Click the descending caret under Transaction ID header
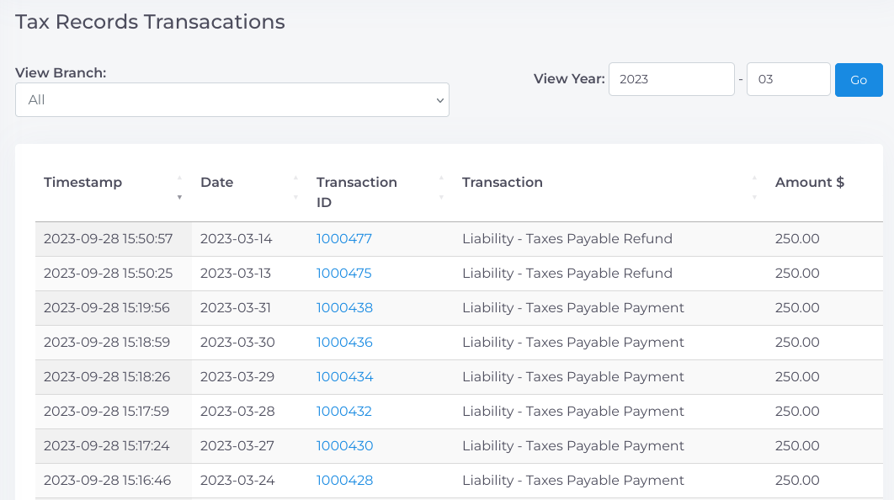The width and height of the screenshot is (894, 500). point(440,197)
